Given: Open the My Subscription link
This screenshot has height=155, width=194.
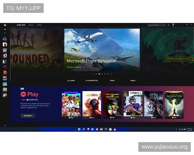Looking at the screenshot, I should coord(92,80).
